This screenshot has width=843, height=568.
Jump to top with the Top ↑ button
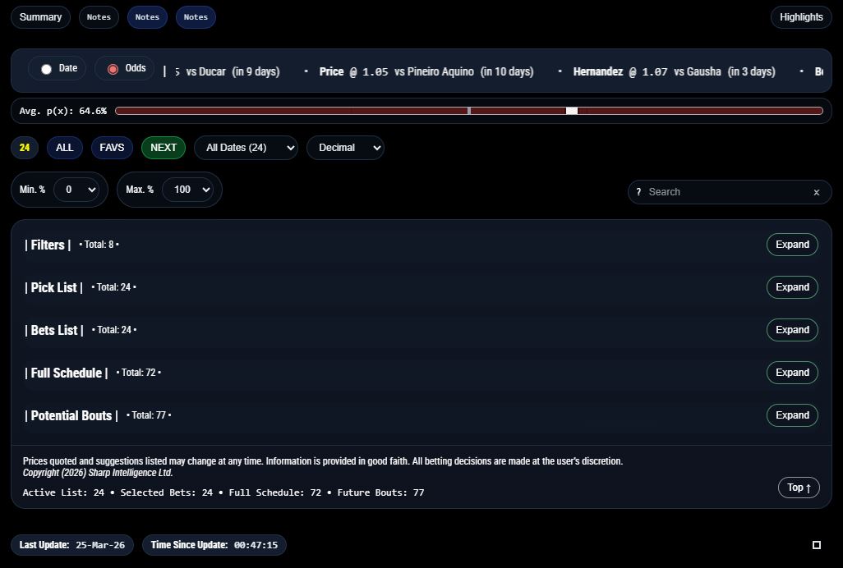point(799,488)
